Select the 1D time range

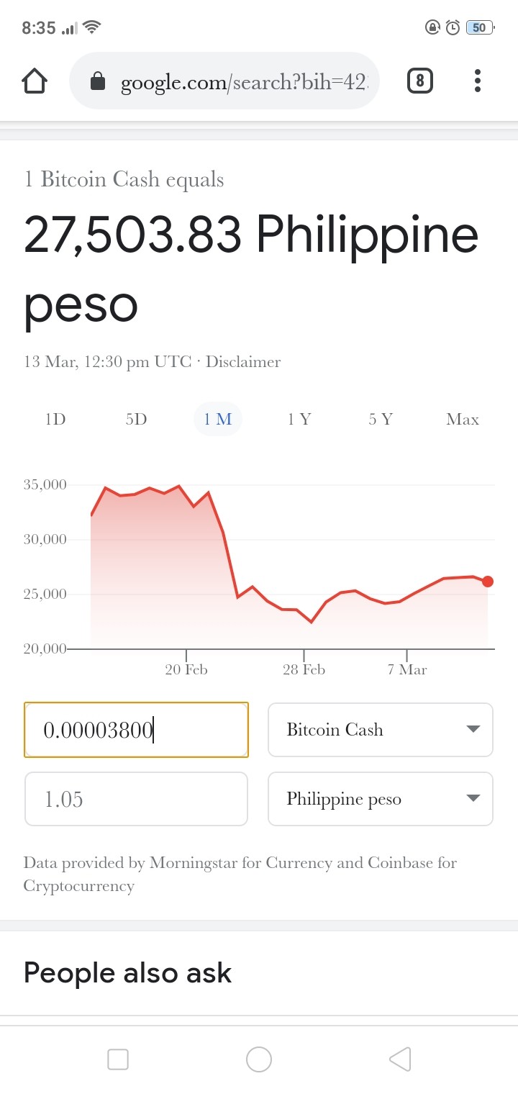point(55,420)
